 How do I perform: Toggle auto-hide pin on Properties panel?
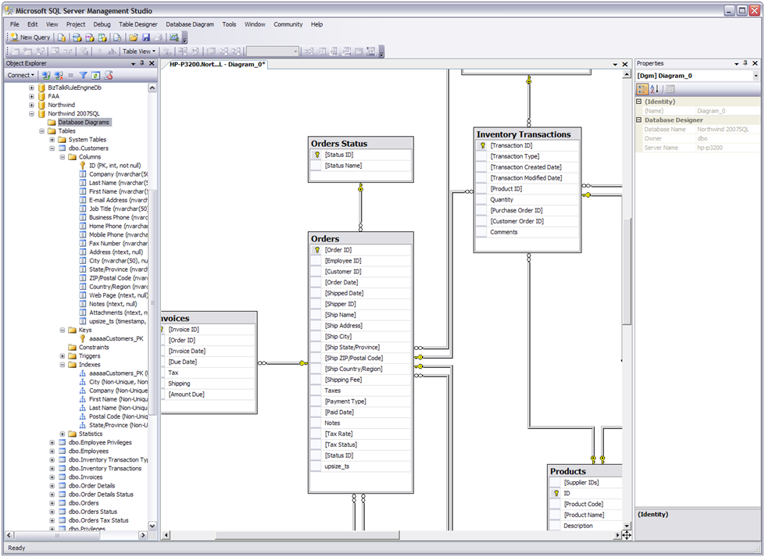click(x=745, y=63)
